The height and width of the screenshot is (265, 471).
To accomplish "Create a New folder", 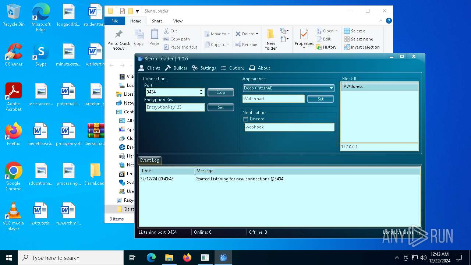I will [271, 40].
